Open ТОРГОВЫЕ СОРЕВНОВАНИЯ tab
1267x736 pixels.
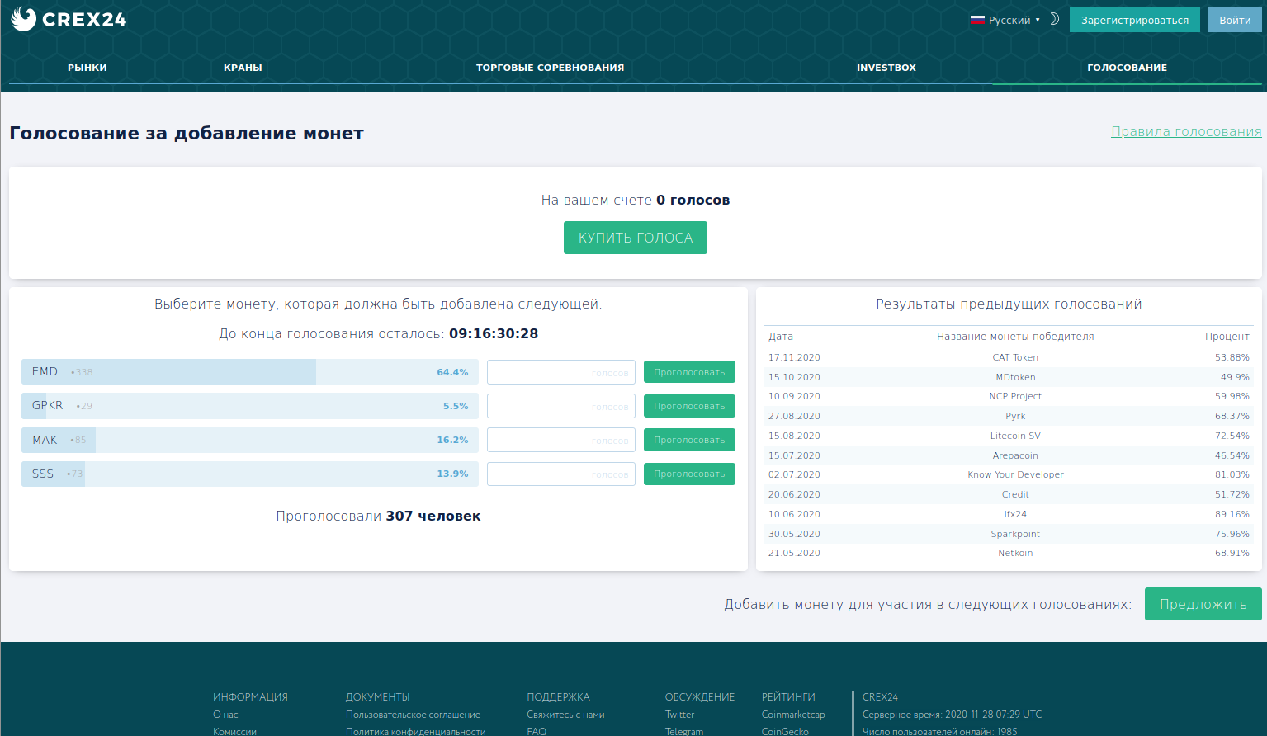550,68
